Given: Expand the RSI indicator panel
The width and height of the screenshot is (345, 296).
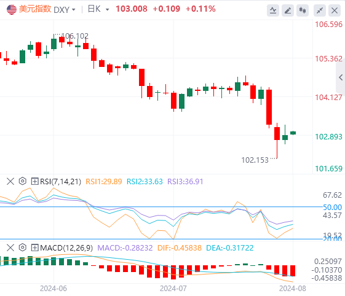Looking at the screenshot, I should (35, 182).
